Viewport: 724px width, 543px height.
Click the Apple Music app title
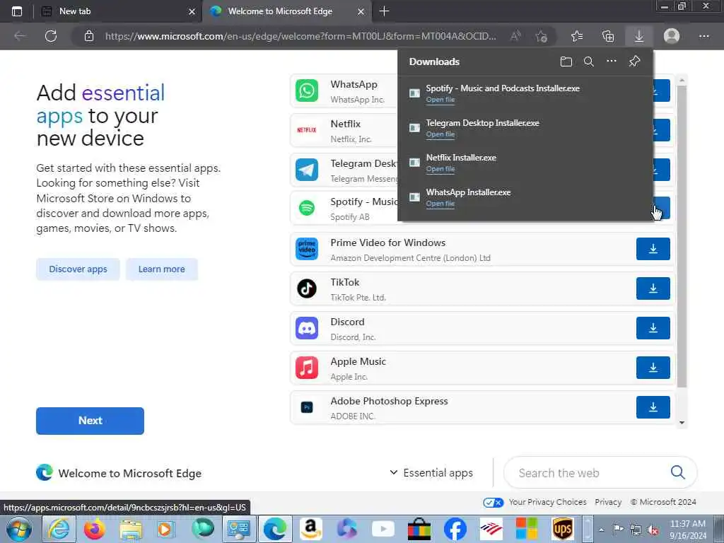tap(358, 361)
